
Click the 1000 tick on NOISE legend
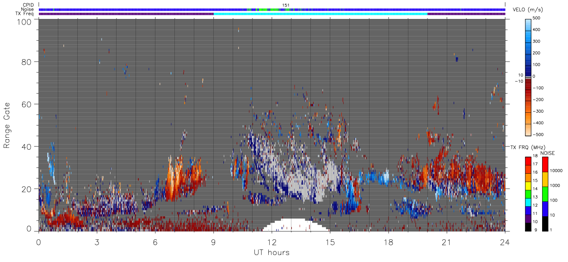556,185
